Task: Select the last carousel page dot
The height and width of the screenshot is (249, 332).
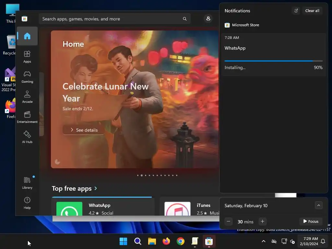Action: (177, 175)
